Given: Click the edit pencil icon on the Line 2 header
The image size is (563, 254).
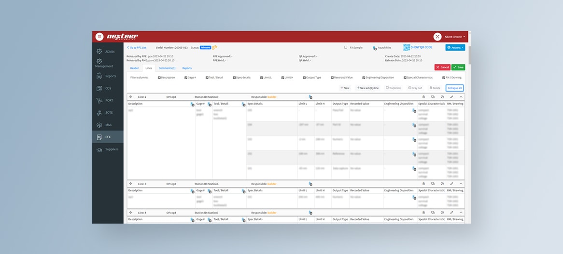Looking at the screenshot, I should pos(451,97).
